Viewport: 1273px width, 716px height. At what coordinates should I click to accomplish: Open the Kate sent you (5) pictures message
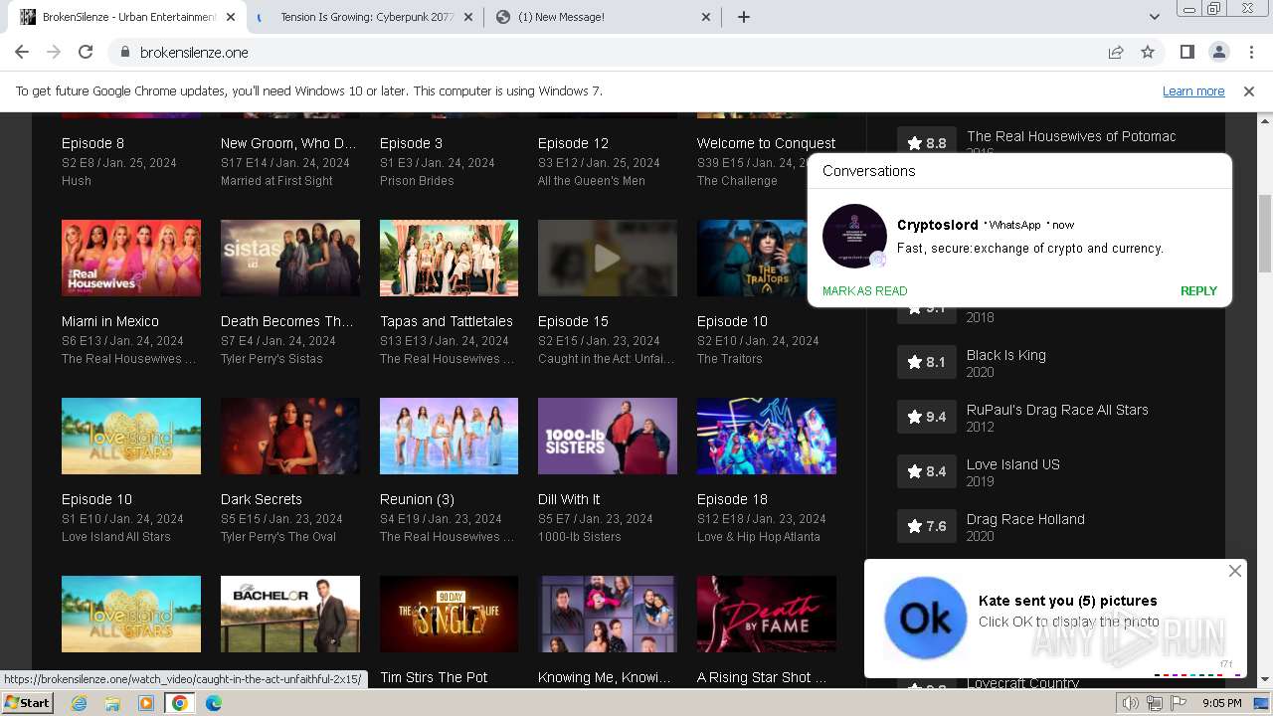pos(1067,601)
